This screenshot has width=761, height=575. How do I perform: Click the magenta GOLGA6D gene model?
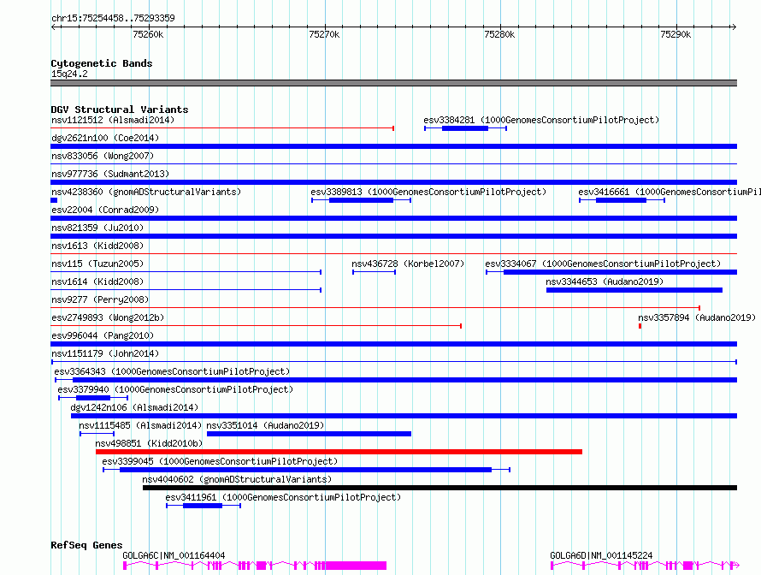pos(645,566)
